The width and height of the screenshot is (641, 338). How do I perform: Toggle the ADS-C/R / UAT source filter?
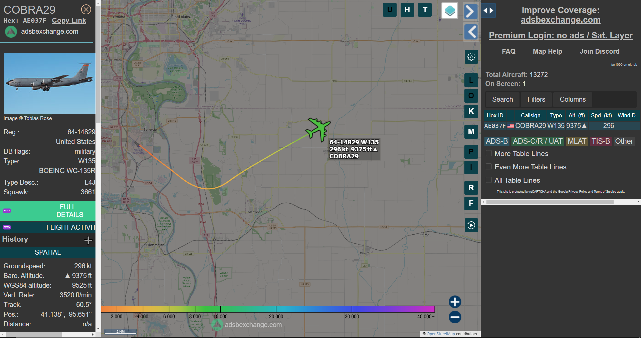coord(538,141)
